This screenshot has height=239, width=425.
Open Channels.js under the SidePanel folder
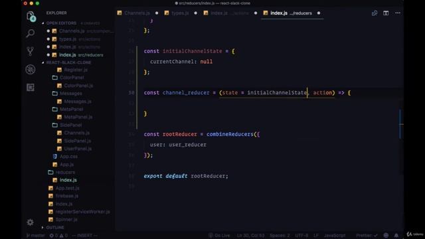coord(77,133)
